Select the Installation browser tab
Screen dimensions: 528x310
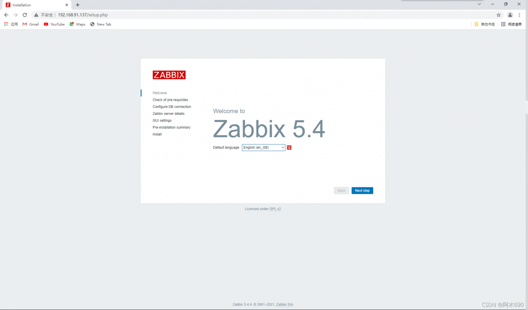37,5
